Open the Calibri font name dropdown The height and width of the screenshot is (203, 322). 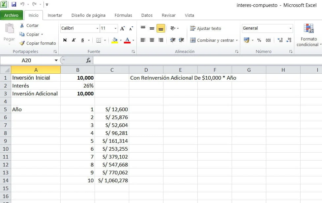point(97,29)
